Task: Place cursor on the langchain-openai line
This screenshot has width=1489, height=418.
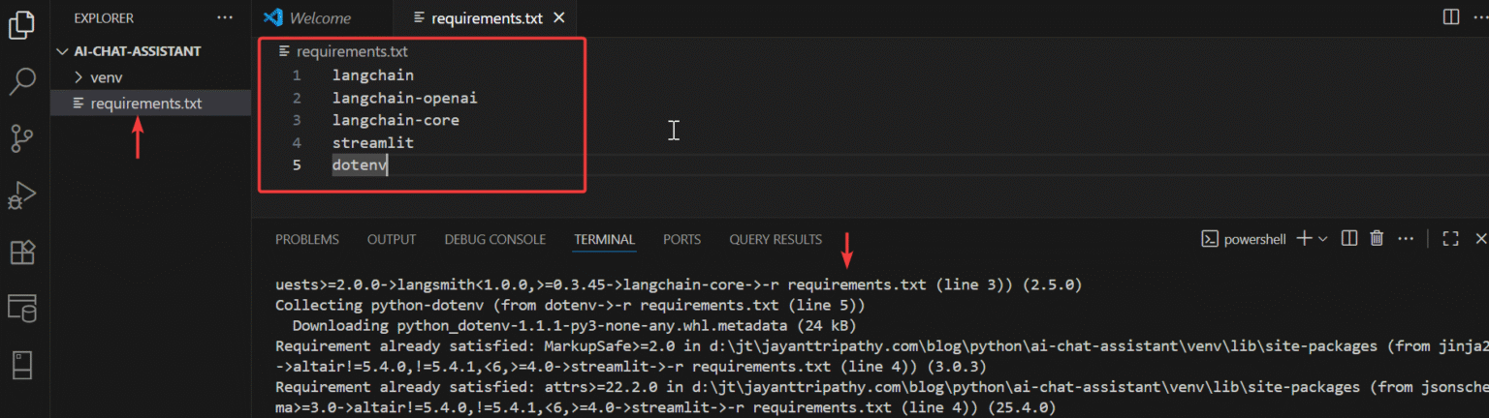Action: (405, 98)
